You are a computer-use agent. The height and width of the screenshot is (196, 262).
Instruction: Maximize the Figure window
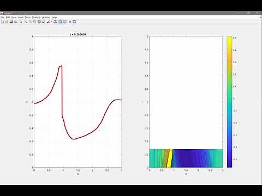(x=248, y=13)
